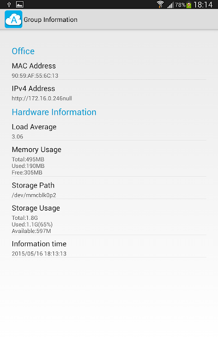This screenshot has width=218, height=350.
Task: Tap the /dev/mmcblk0p2 path value
Action: tap(34, 195)
